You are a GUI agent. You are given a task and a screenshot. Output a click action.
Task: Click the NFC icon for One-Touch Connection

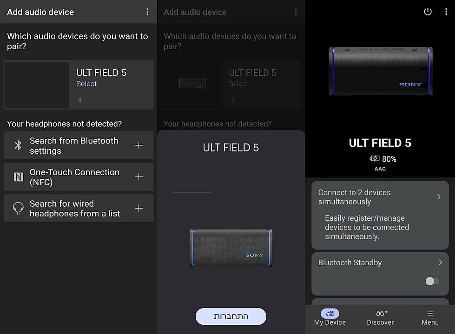coord(18,177)
